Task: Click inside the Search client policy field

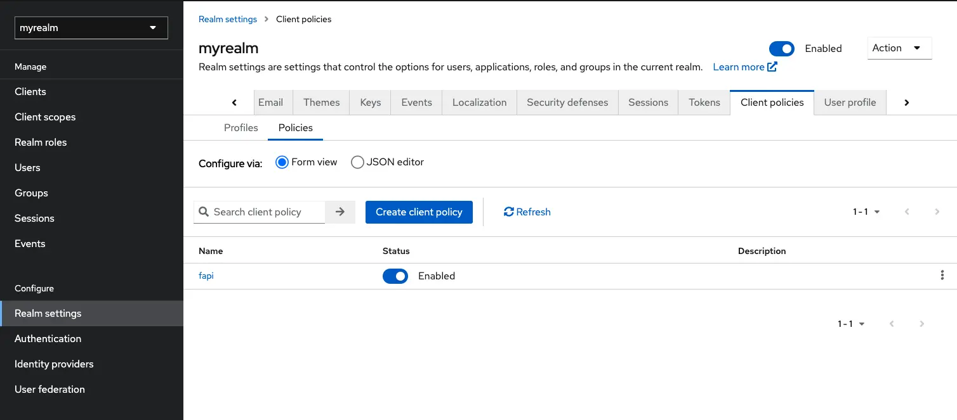Action: coord(267,212)
